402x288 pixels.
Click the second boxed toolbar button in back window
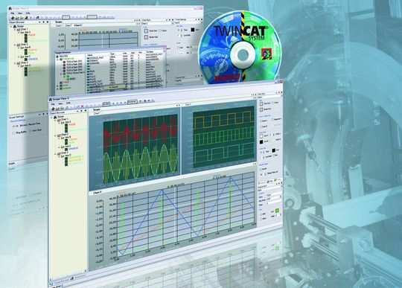[x=92, y=17]
